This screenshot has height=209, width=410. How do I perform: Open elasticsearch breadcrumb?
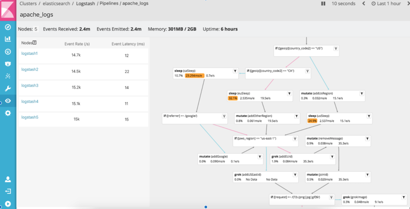tap(56, 4)
